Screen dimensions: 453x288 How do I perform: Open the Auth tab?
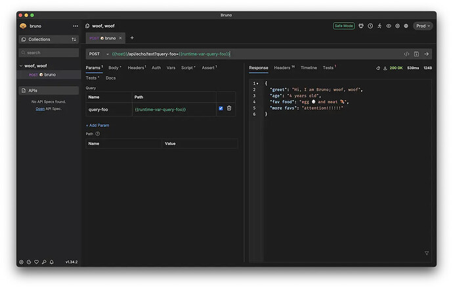[x=156, y=68]
